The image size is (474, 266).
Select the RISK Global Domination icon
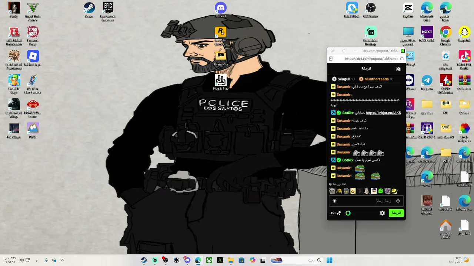14,36
